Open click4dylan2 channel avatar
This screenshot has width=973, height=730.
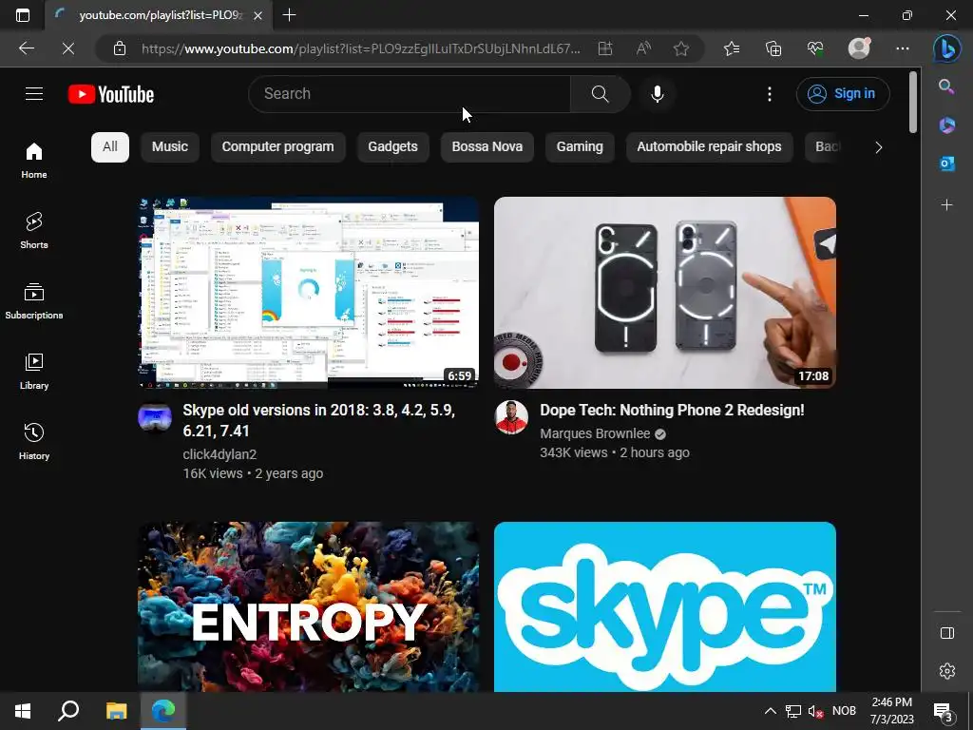[155, 417]
